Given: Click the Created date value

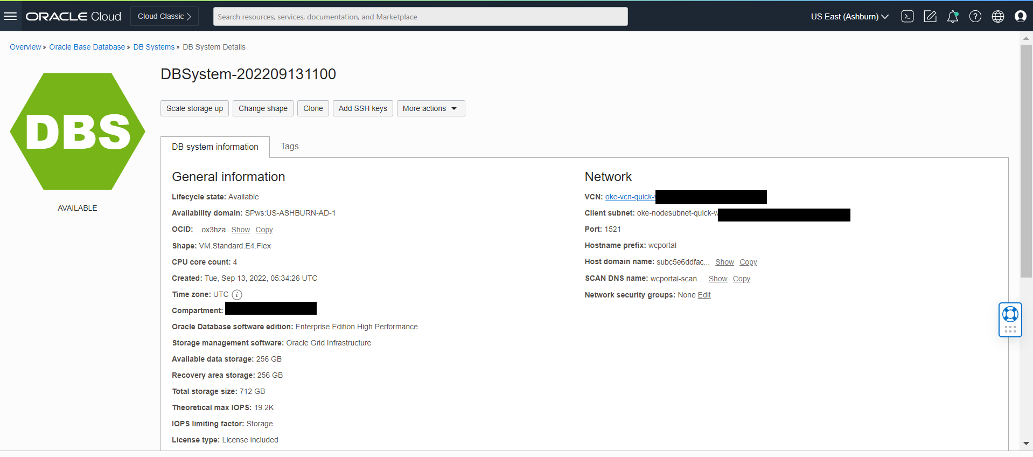Looking at the screenshot, I should [261, 278].
